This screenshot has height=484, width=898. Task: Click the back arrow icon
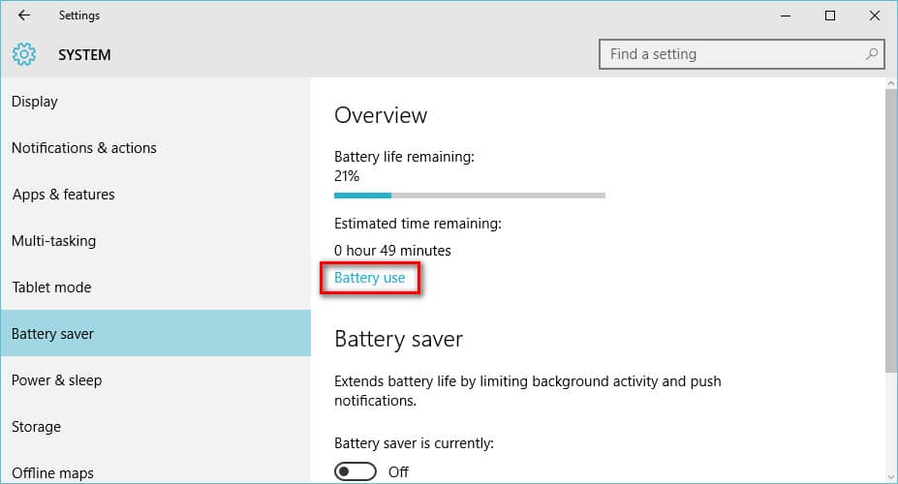point(24,15)
